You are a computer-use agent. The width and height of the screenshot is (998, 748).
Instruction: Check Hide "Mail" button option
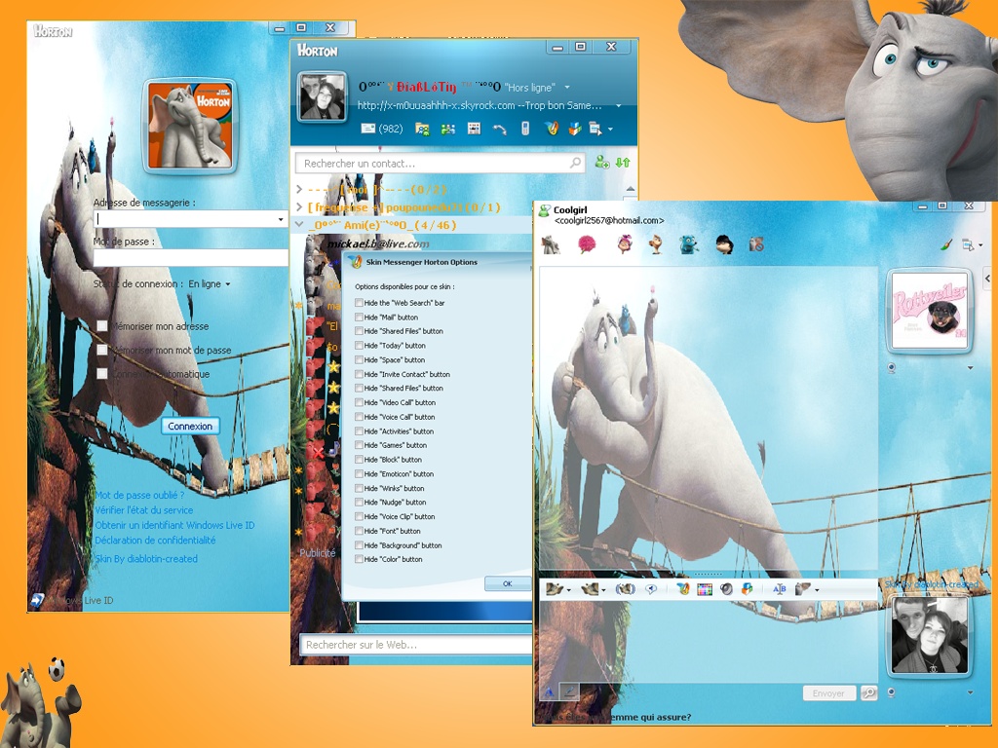[359, 317]
